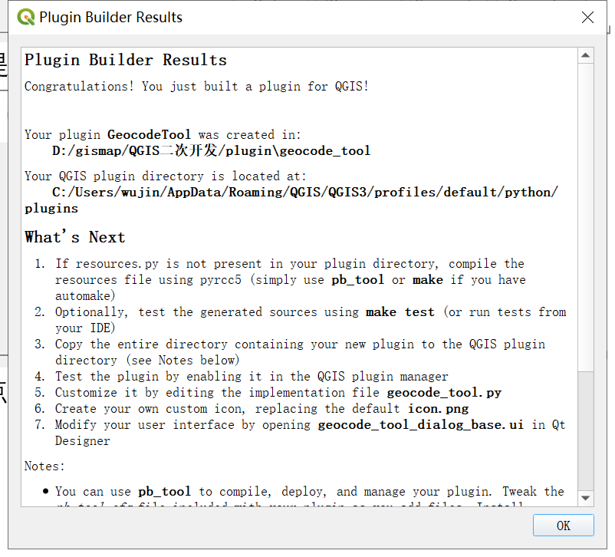Viewport: 615px width, 557px height.
Task: Click the D:/gismap plugin creation path
Action: tap(211, 150)
